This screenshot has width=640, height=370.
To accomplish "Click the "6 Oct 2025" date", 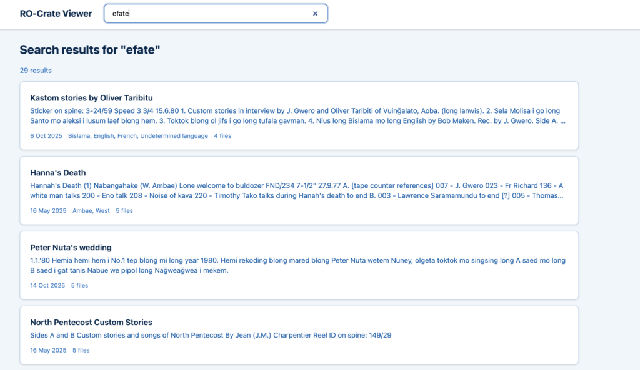I will coord(46,136).
